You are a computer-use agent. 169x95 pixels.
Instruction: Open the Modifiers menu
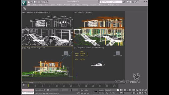coord(60,5)
